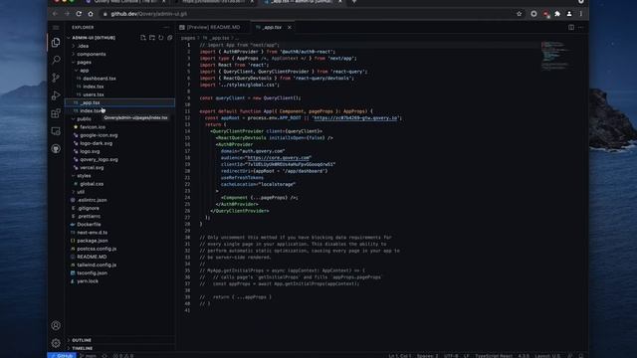Screen dimensions: 637x358
Task: Open global.css file
Action: click(92, 184)
